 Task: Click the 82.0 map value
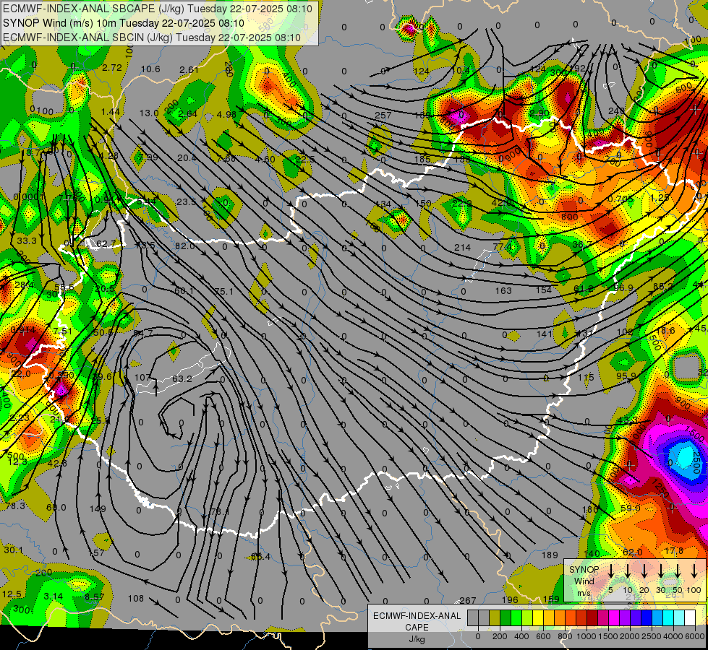point(184,246)
